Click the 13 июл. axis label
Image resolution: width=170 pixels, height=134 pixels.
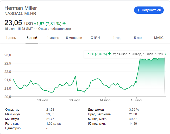(75, 100)
